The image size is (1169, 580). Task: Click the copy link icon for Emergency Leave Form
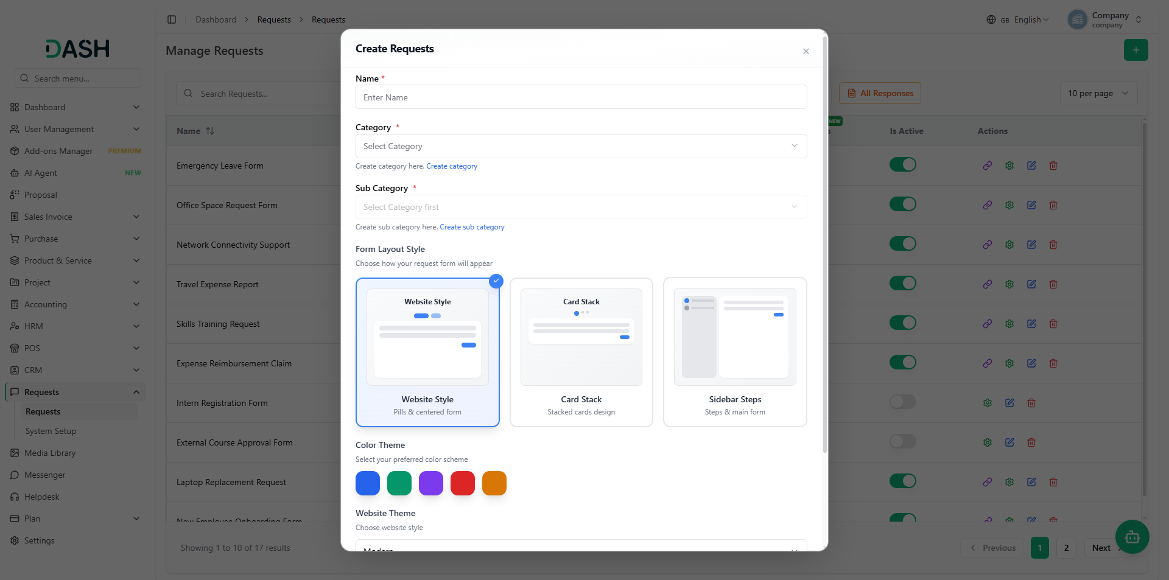point(988,166)
